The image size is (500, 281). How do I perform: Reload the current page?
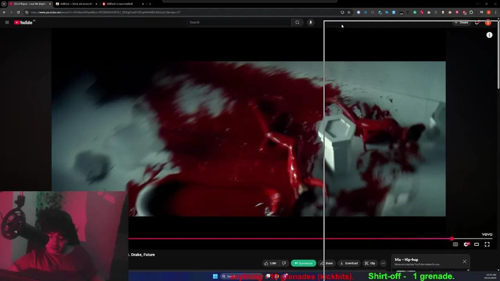click(x=18, y=12)
